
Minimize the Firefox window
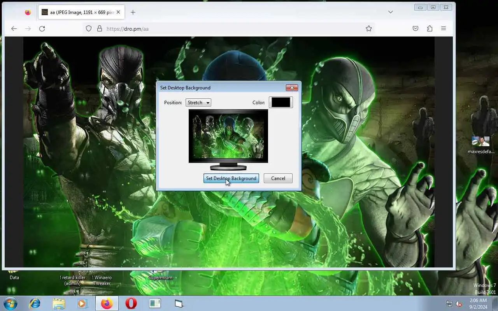(x=420, y=7)
